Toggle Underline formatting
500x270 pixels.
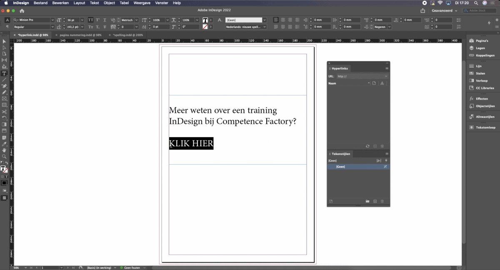[x=104, y=20]
